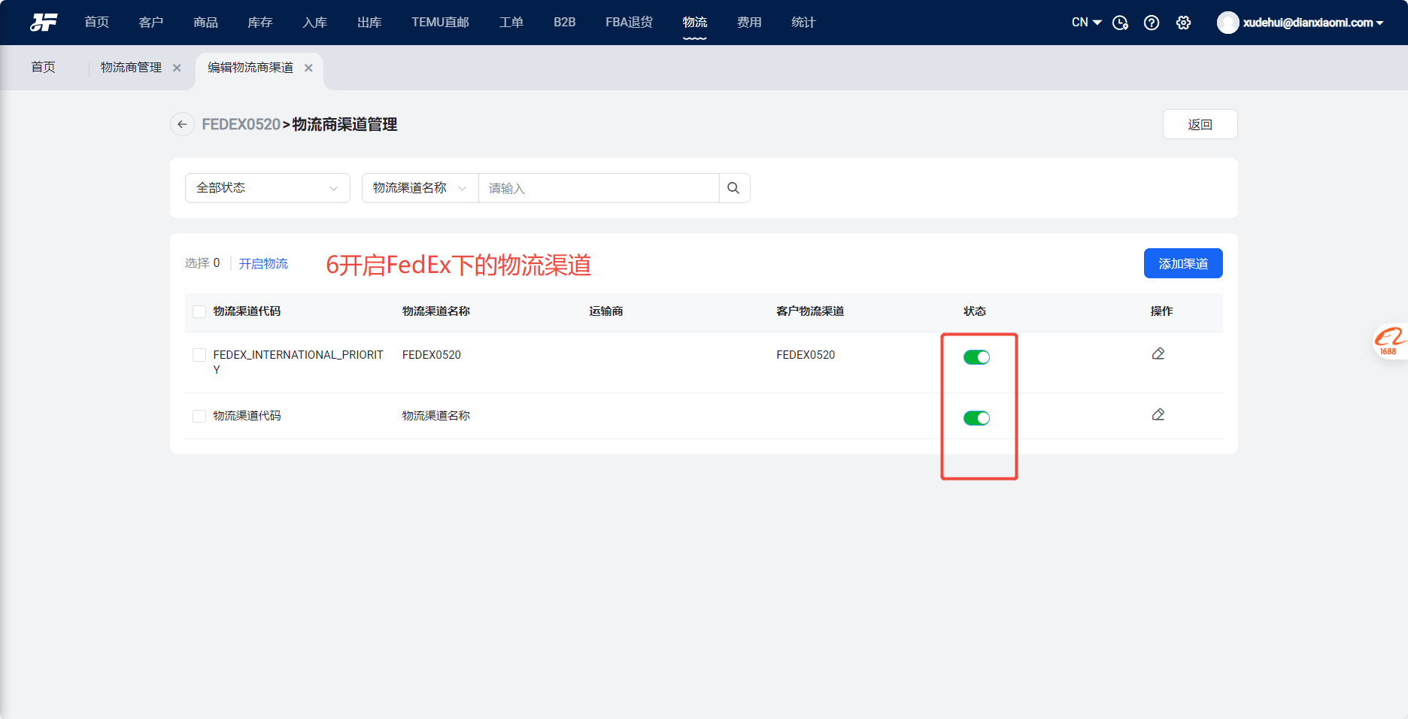Open the 入库 menu
Viewport: 1408px width, 719px height.
tap(314, 23)
